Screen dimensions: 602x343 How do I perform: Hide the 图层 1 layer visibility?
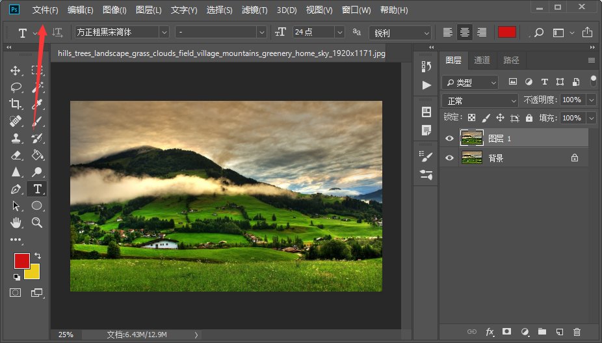pos(449,138)
